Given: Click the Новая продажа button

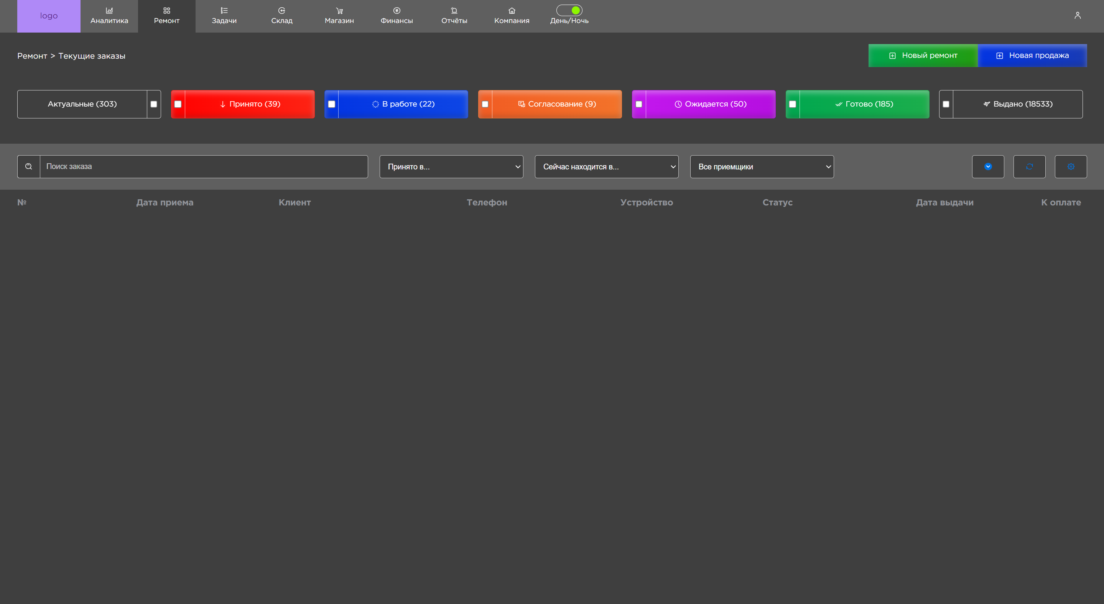Looking at the screenshot, I should tap(1032, 56).
